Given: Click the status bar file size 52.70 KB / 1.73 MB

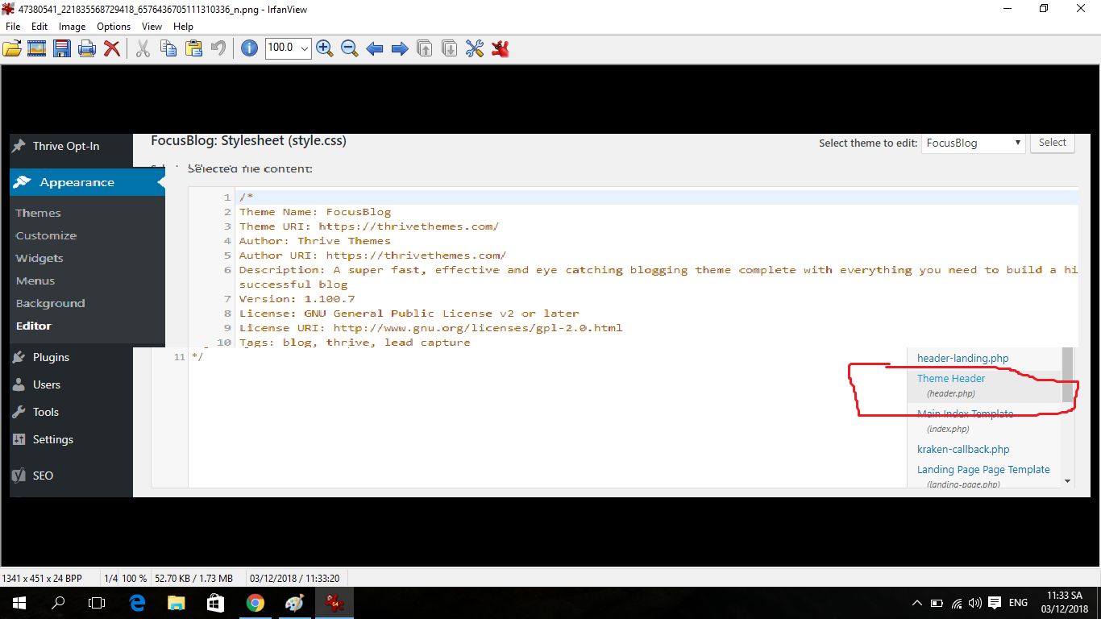Looking at the screenshot, I should point(193,579).
